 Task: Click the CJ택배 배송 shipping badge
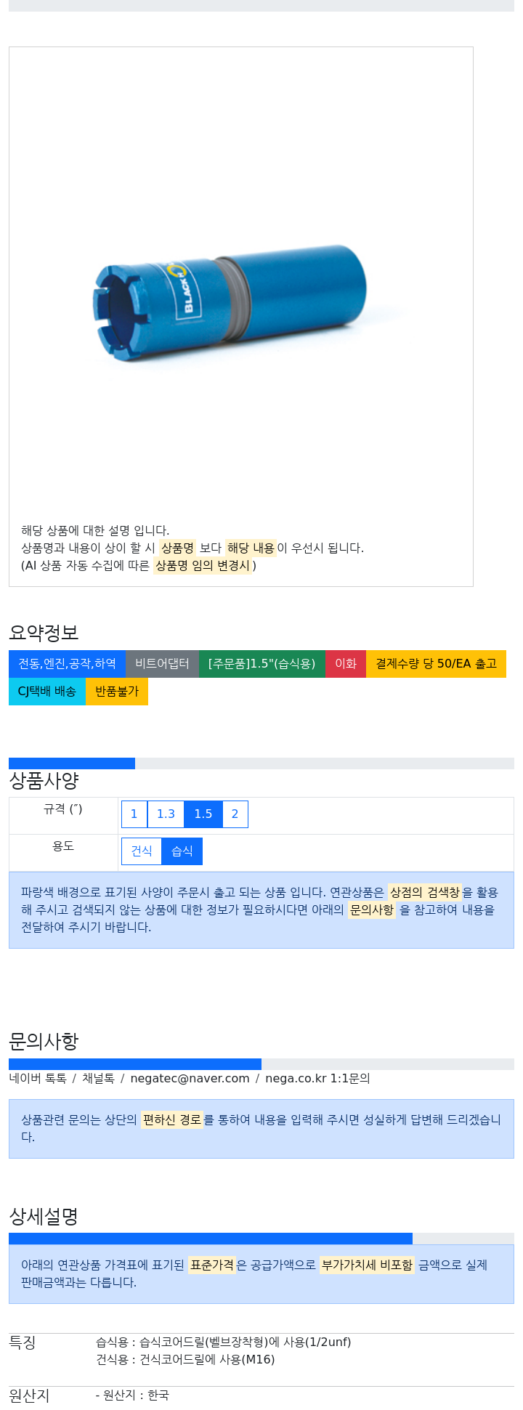[x=47, y=692]
